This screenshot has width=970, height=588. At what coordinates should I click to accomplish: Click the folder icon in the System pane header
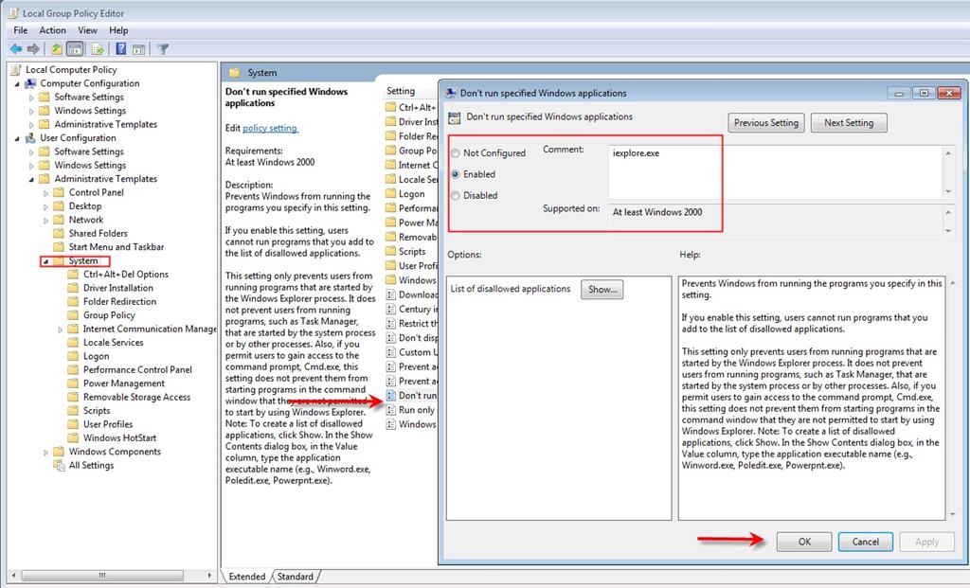coord(235,72)
